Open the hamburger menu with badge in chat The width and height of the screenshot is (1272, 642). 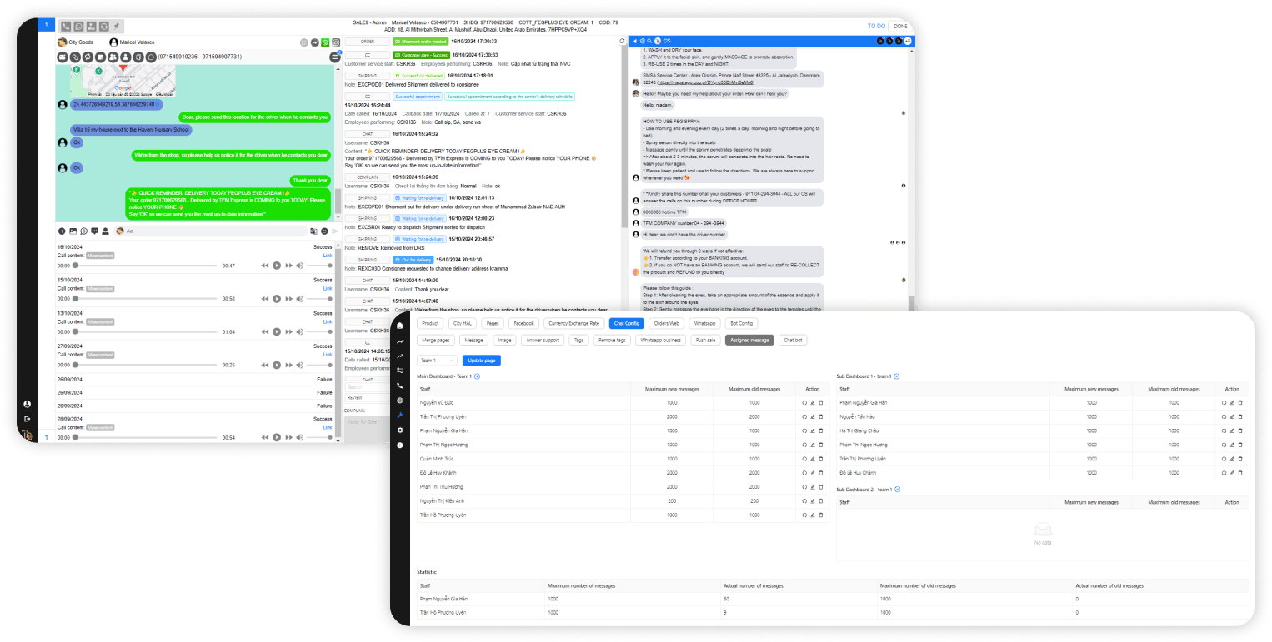[335, 57]
